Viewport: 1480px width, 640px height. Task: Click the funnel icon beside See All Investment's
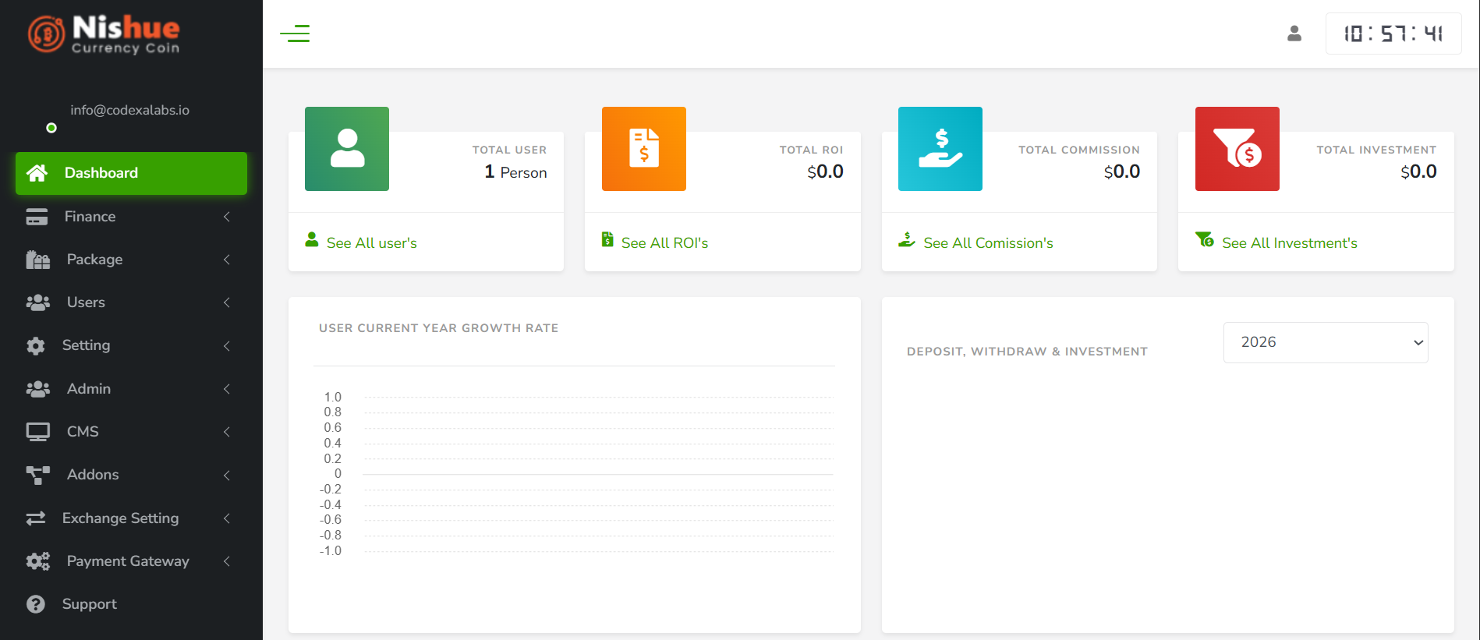click(x=1205, y=239)
